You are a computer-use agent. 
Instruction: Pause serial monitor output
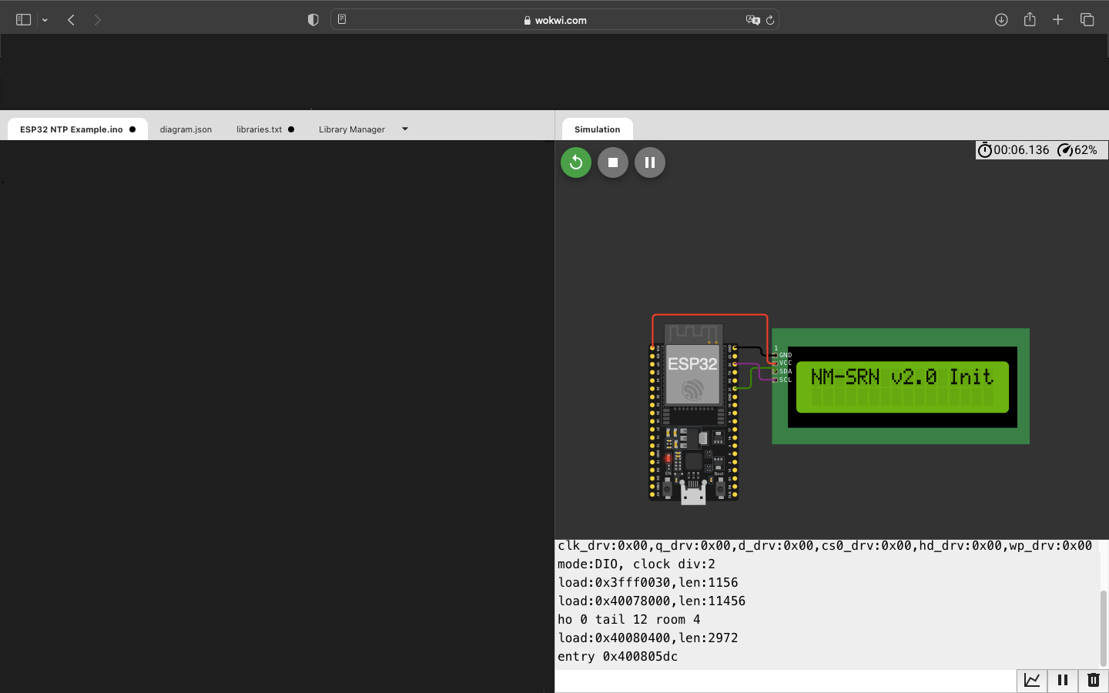(1063, 680)
